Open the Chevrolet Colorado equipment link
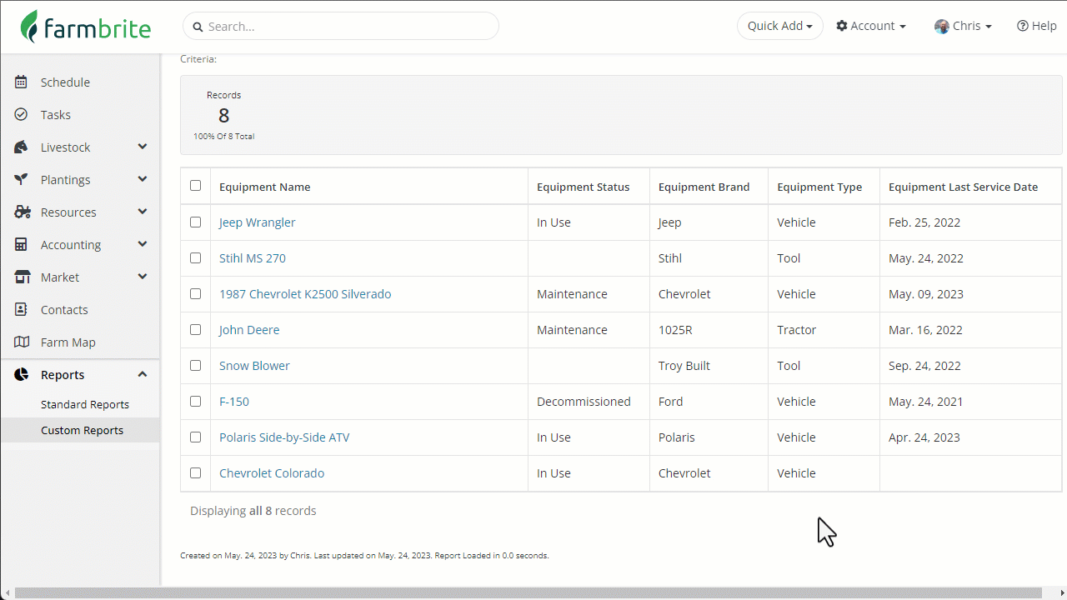This screenshot has height=600, width=1067. [x=272, y=473]
